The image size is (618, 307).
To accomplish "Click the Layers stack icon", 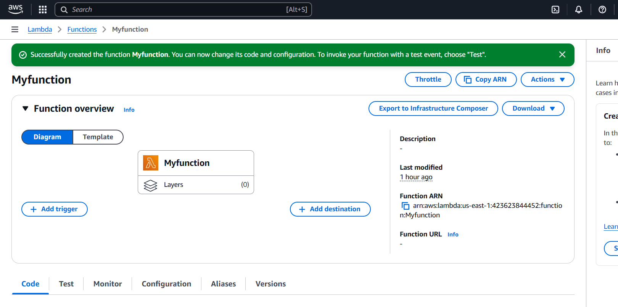I will (150, 185).
